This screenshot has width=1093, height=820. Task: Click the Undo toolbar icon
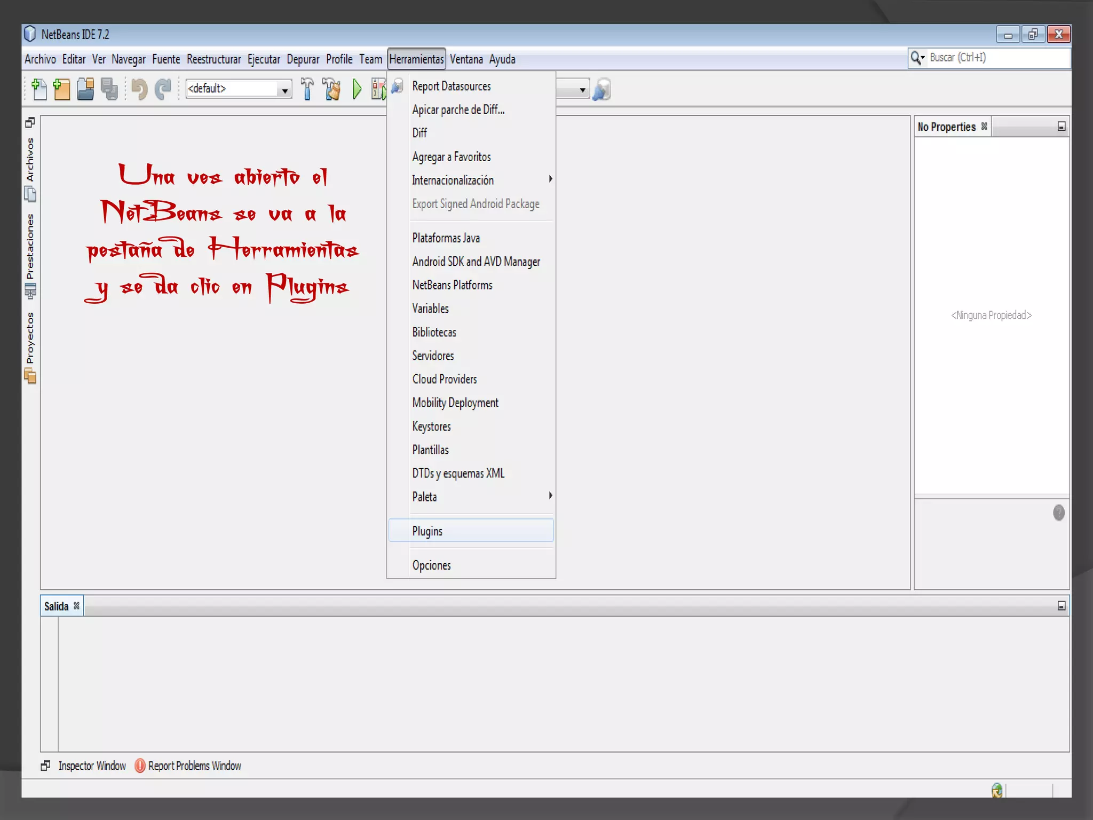[139, 89]
